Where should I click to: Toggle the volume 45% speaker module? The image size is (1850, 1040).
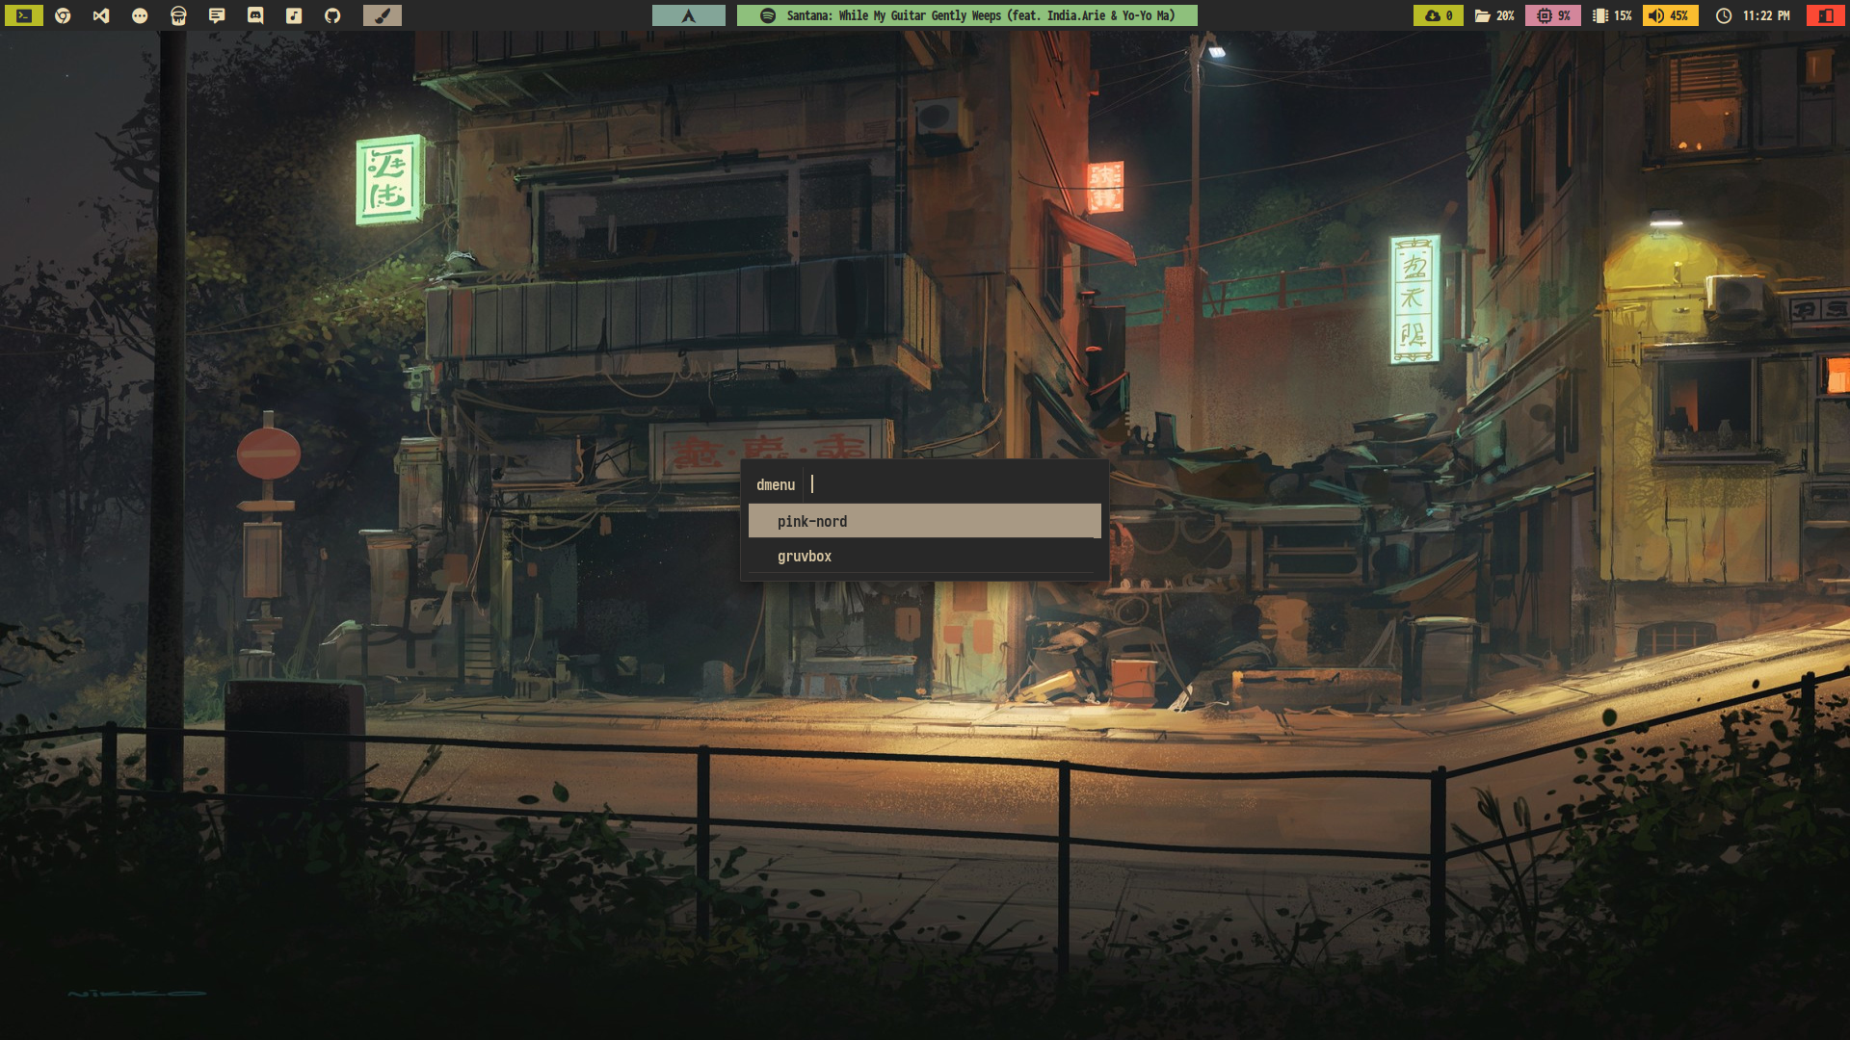point(1670,15)
